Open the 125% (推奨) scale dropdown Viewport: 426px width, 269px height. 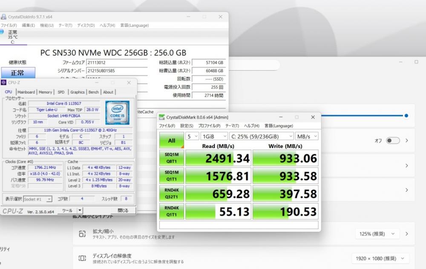point(377,234)
